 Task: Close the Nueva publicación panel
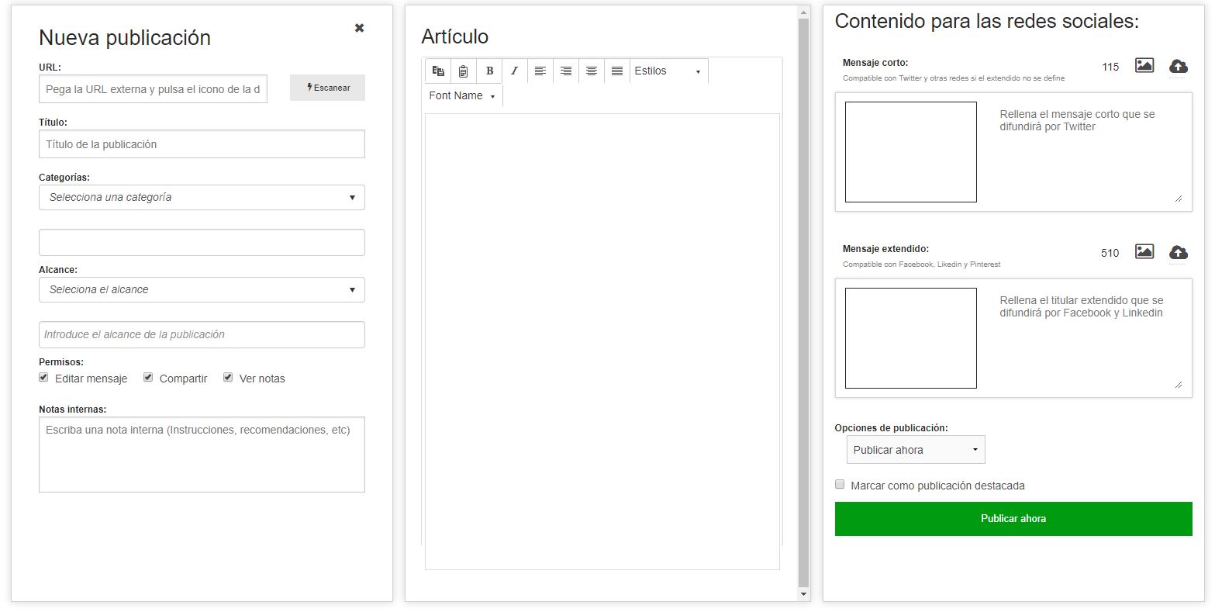(359, 28)
